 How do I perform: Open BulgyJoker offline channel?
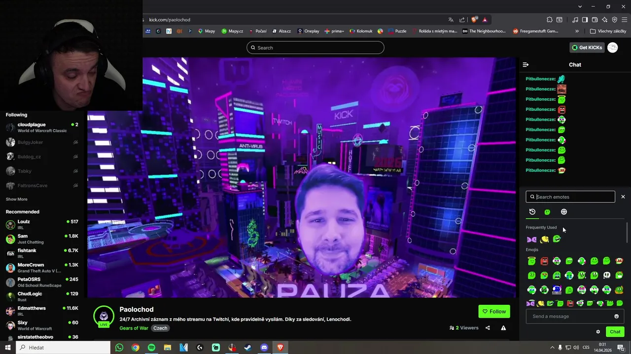coord(42,142)
